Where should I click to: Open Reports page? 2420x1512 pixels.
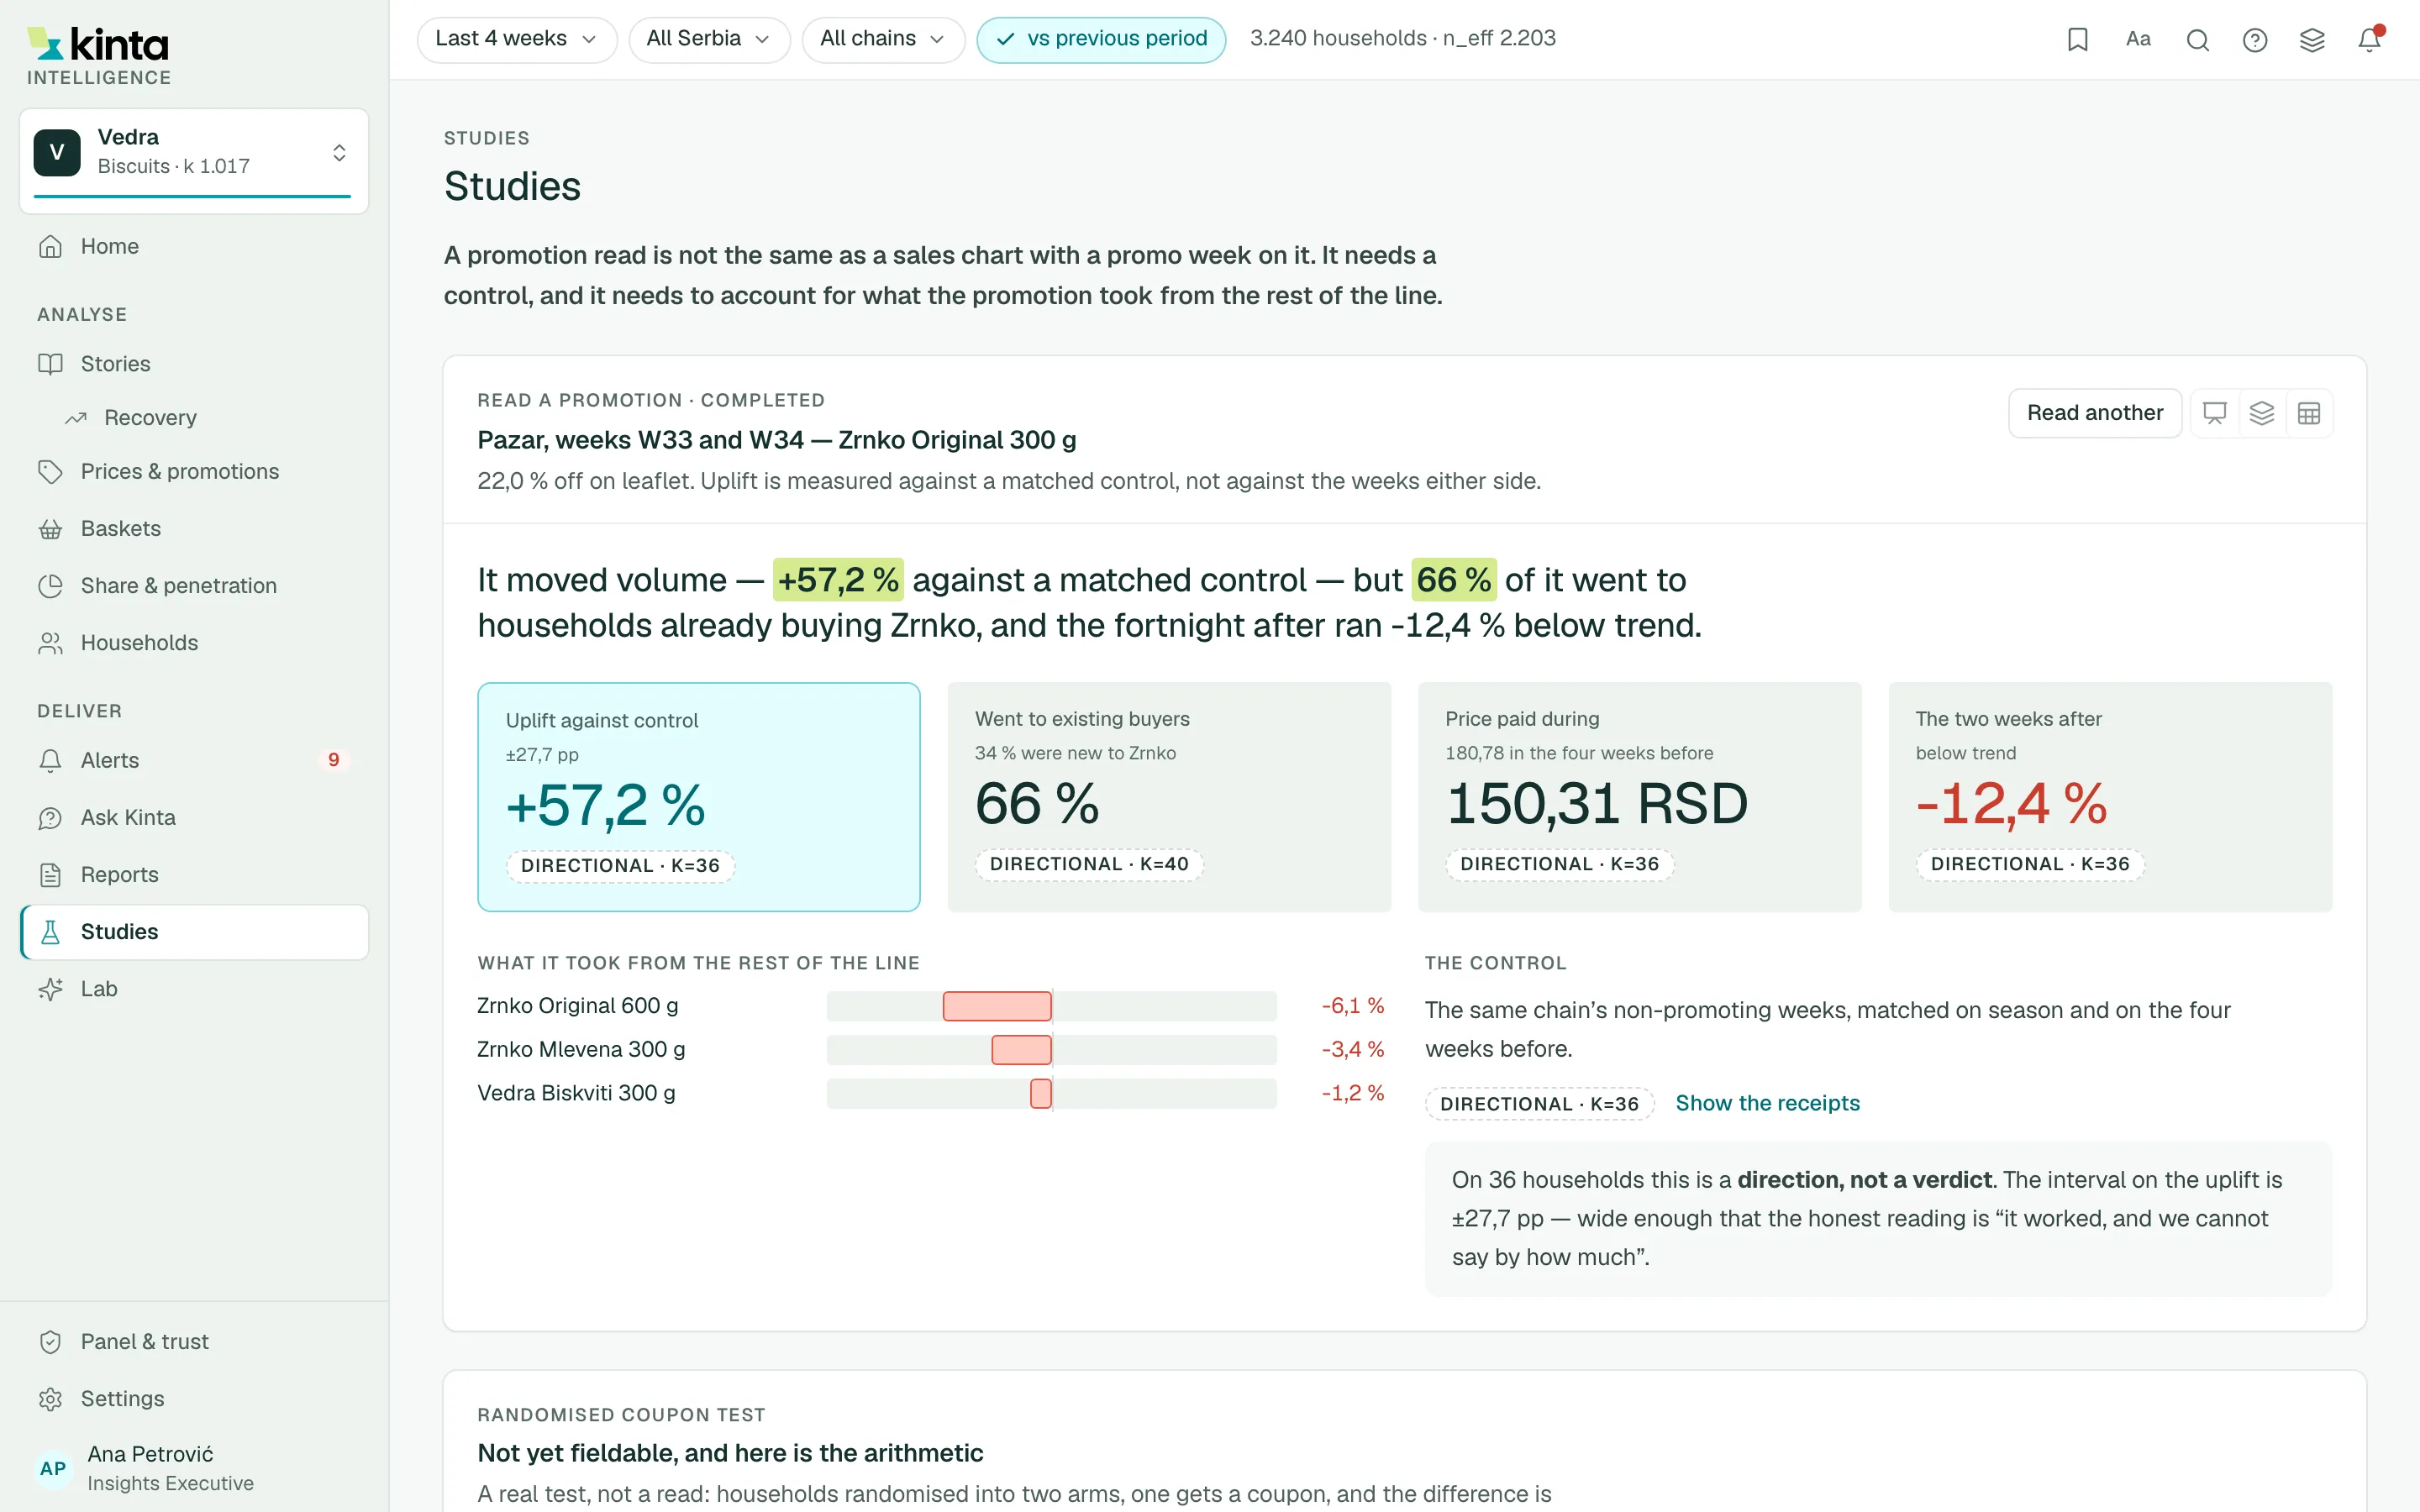point(194,875)
